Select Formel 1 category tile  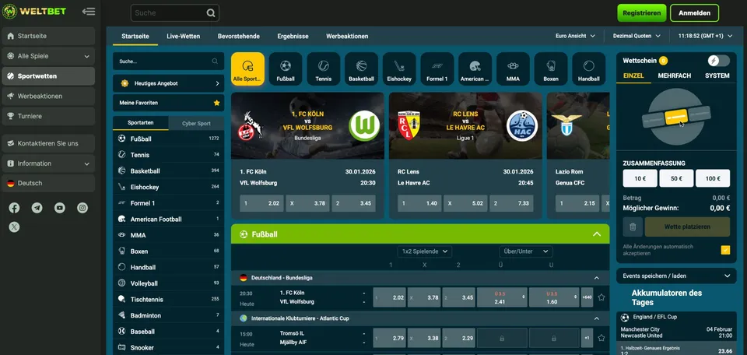437,69
